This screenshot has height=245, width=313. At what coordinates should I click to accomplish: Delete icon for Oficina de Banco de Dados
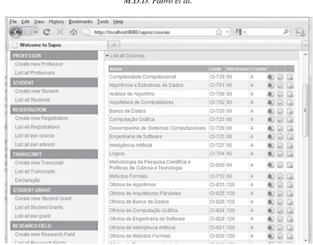(x=290, y=202)
